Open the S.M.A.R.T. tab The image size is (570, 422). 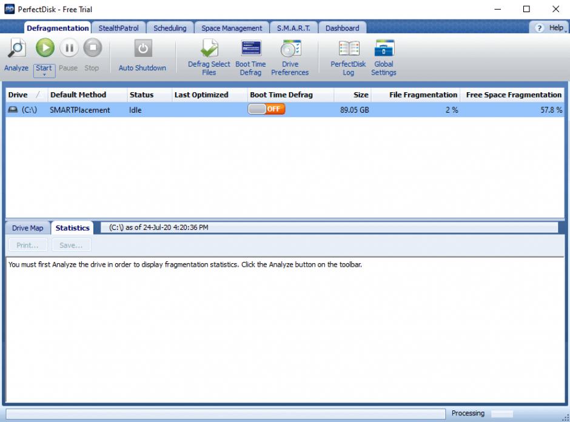point(293,28)
